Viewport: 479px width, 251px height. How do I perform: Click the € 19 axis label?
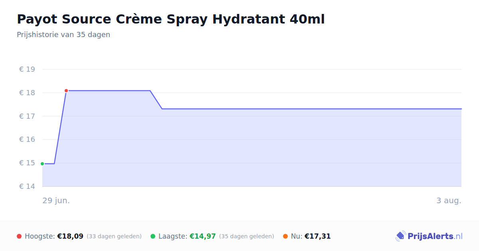[x=27, y=69]
